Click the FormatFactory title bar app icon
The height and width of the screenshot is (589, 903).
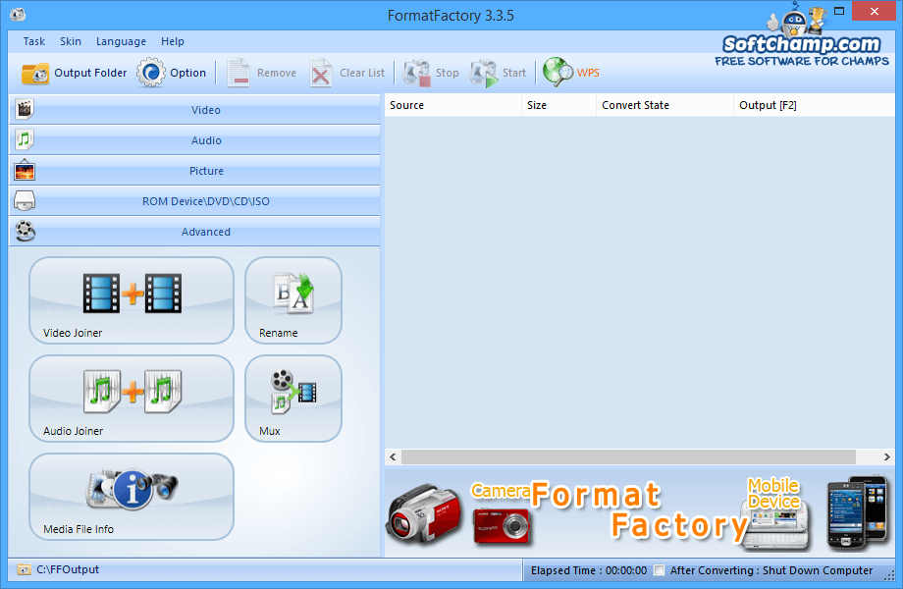(x=18, y=14)
